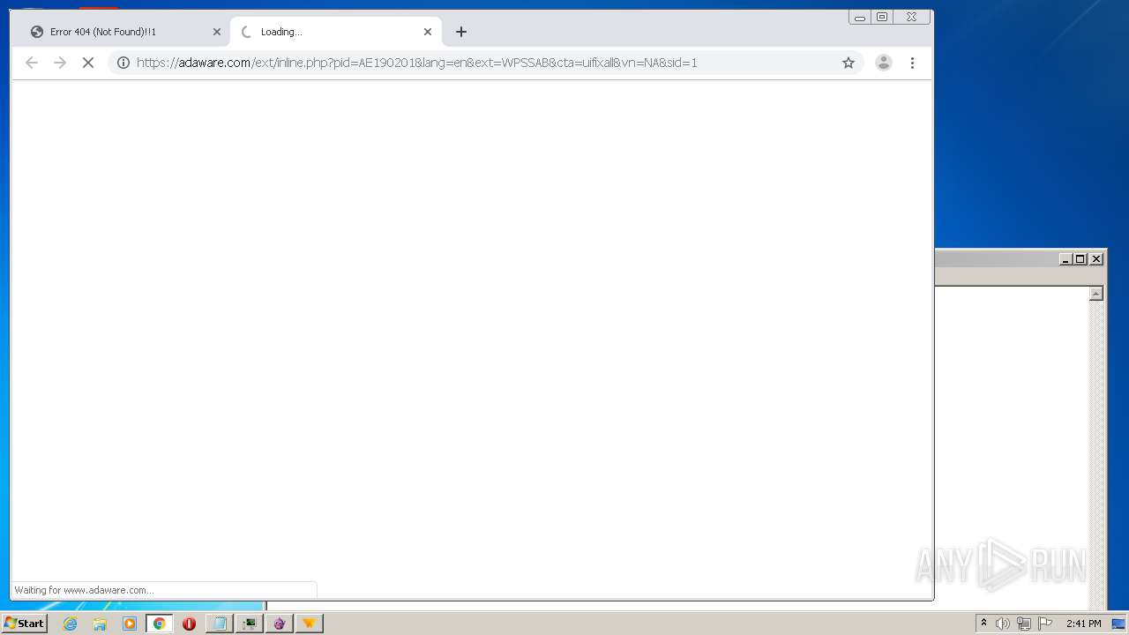Viewport: 1129px width, 635px height.
Task: Bookmark this page with the star icon
Action: coord(849,63)
